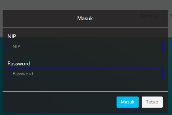Image resolution: width=172 pixels, height=115 pixels.
Task: Click empty footer area left of Masuk button
Action: 55,102
